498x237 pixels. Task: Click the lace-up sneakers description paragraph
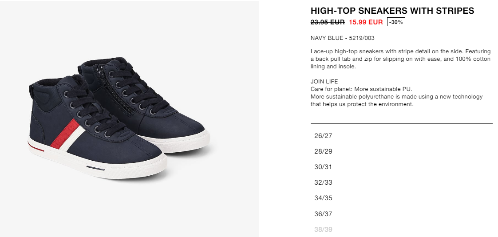pyautogui.click(x=400, y=59)
